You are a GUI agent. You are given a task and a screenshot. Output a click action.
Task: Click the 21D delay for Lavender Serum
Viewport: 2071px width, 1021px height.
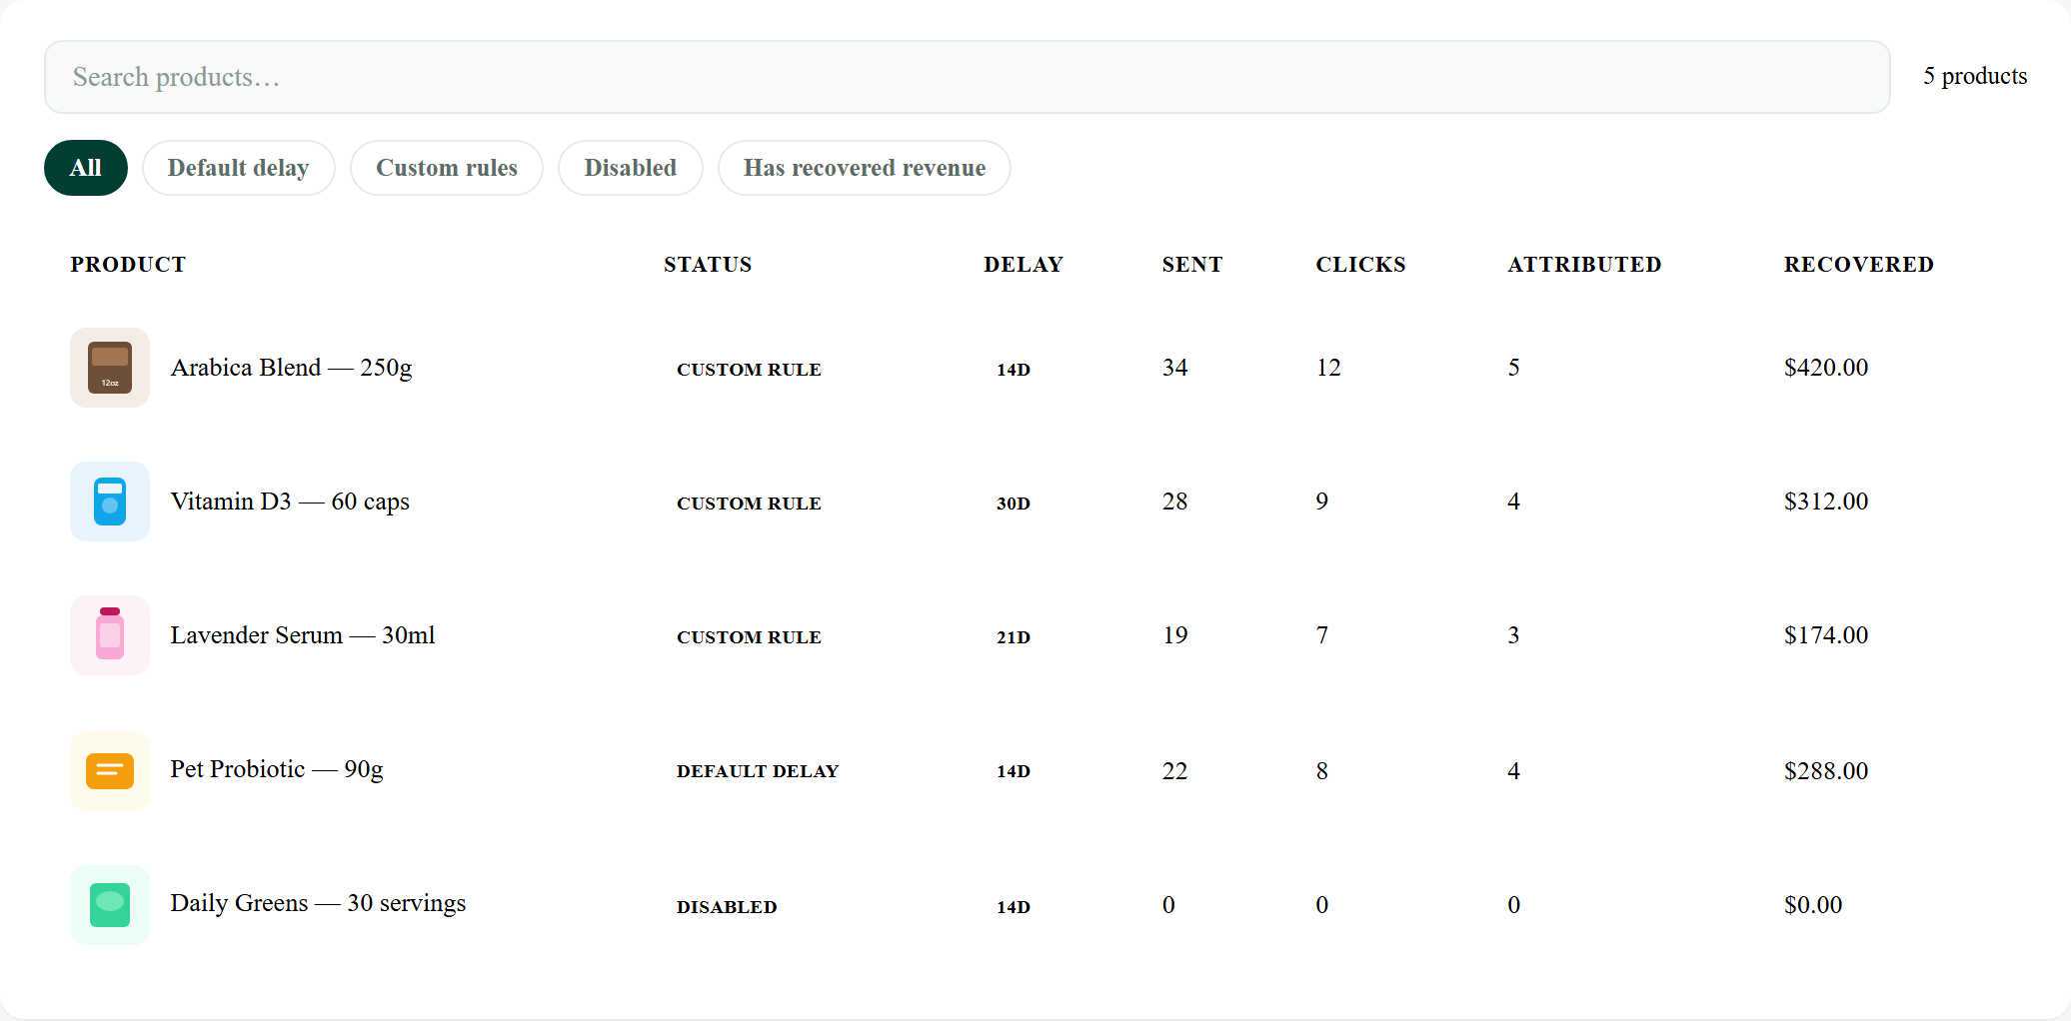click(1014, 637)
